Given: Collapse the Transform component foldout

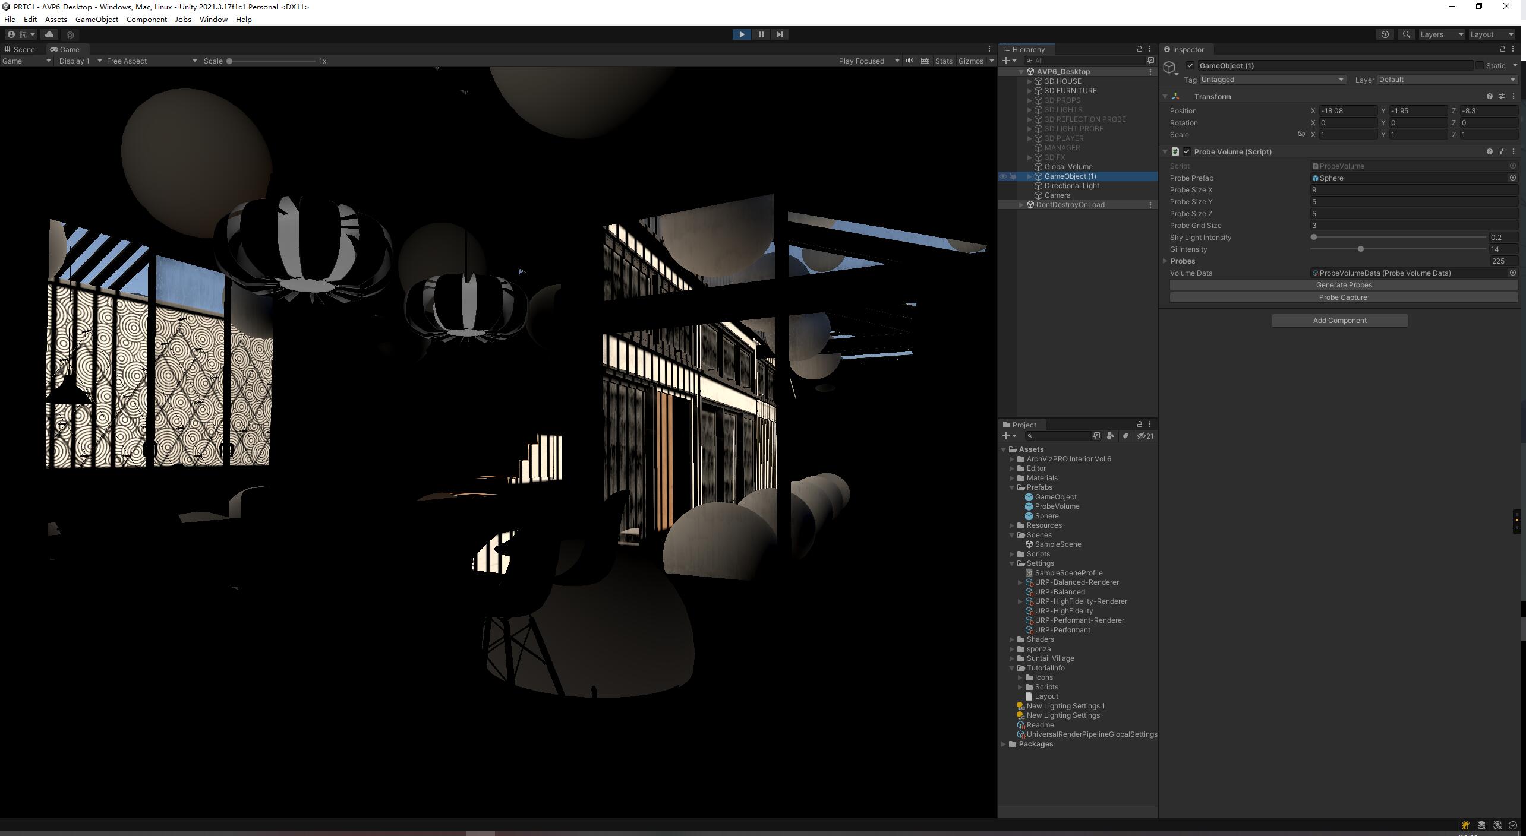Looking at the screenshot, I should pos(1165,96).
